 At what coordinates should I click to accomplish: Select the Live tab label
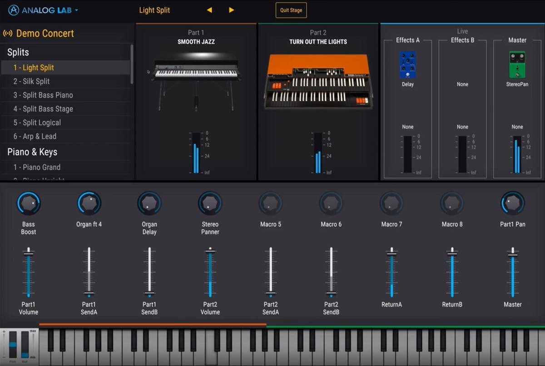pos(462,31)
